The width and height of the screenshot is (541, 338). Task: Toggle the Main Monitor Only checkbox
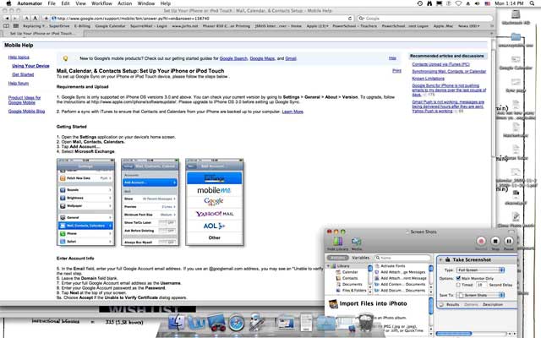point(457,277)
